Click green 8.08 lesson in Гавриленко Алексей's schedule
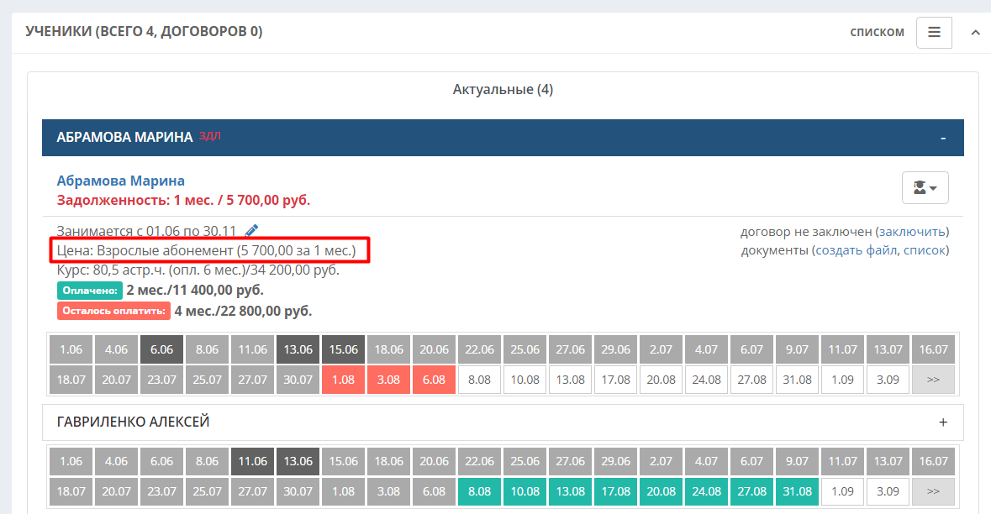The height and width of the screenshot is (514, 991). point(480,491)
